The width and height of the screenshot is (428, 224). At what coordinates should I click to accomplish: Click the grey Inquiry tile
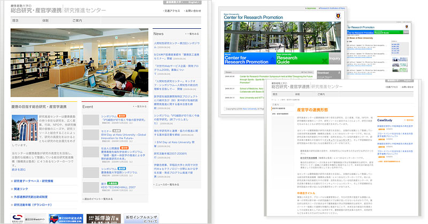pyautogui.click(x=335, y=59)
